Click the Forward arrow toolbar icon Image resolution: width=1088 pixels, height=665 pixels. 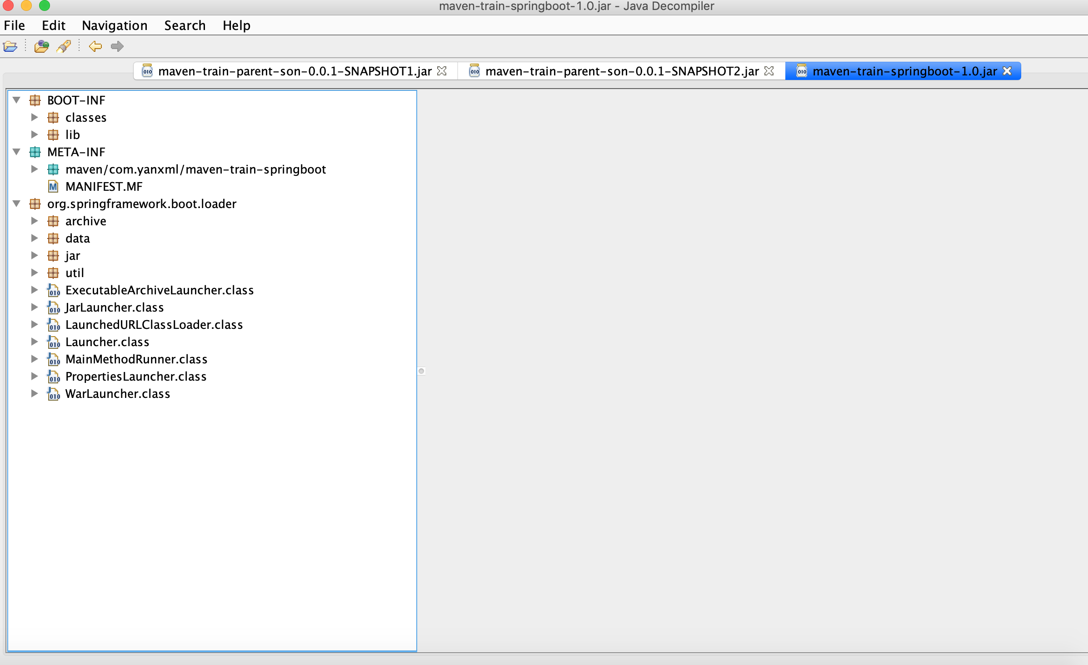117,46
